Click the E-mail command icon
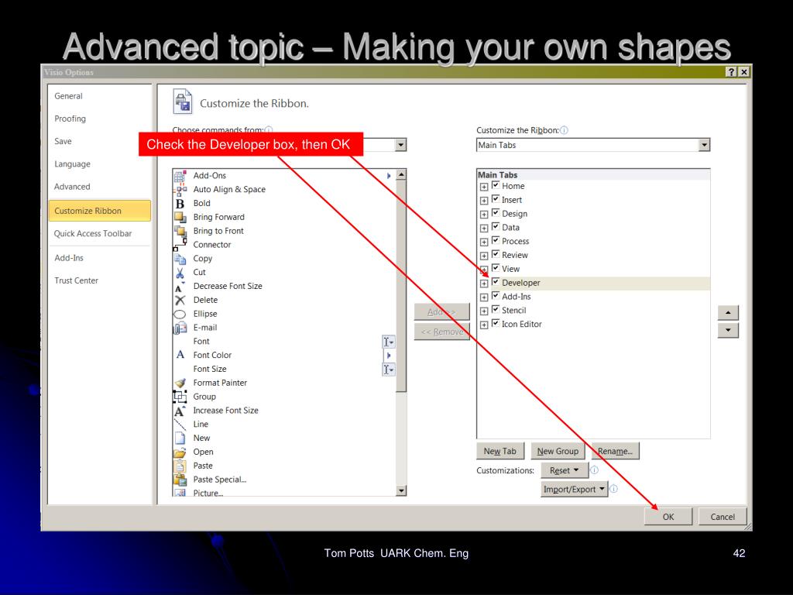793x595 pixels. 180,328
